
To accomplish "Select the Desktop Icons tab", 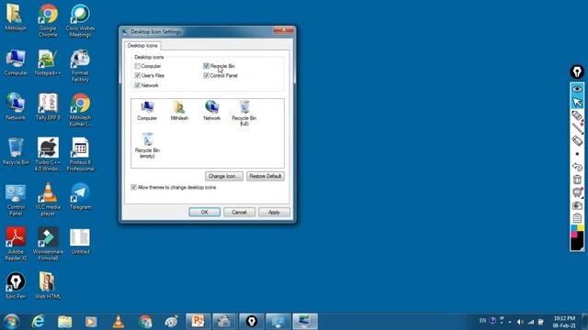I will tap(142, 46).
